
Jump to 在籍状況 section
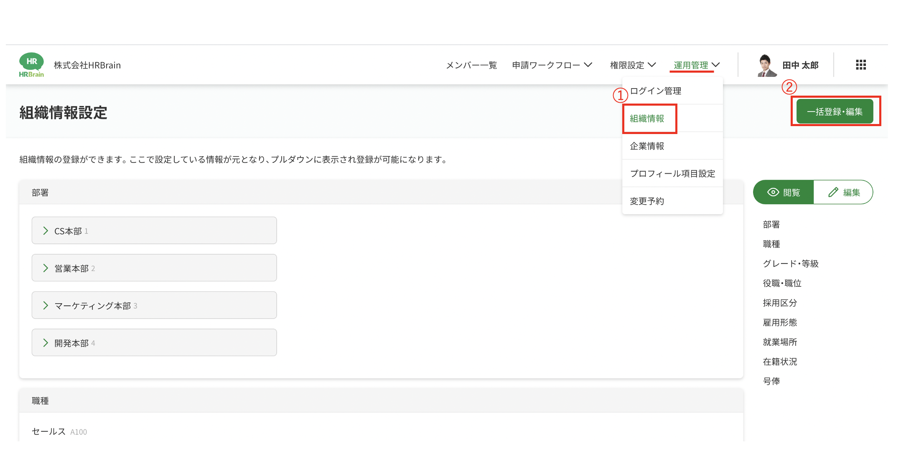point(780,362)
